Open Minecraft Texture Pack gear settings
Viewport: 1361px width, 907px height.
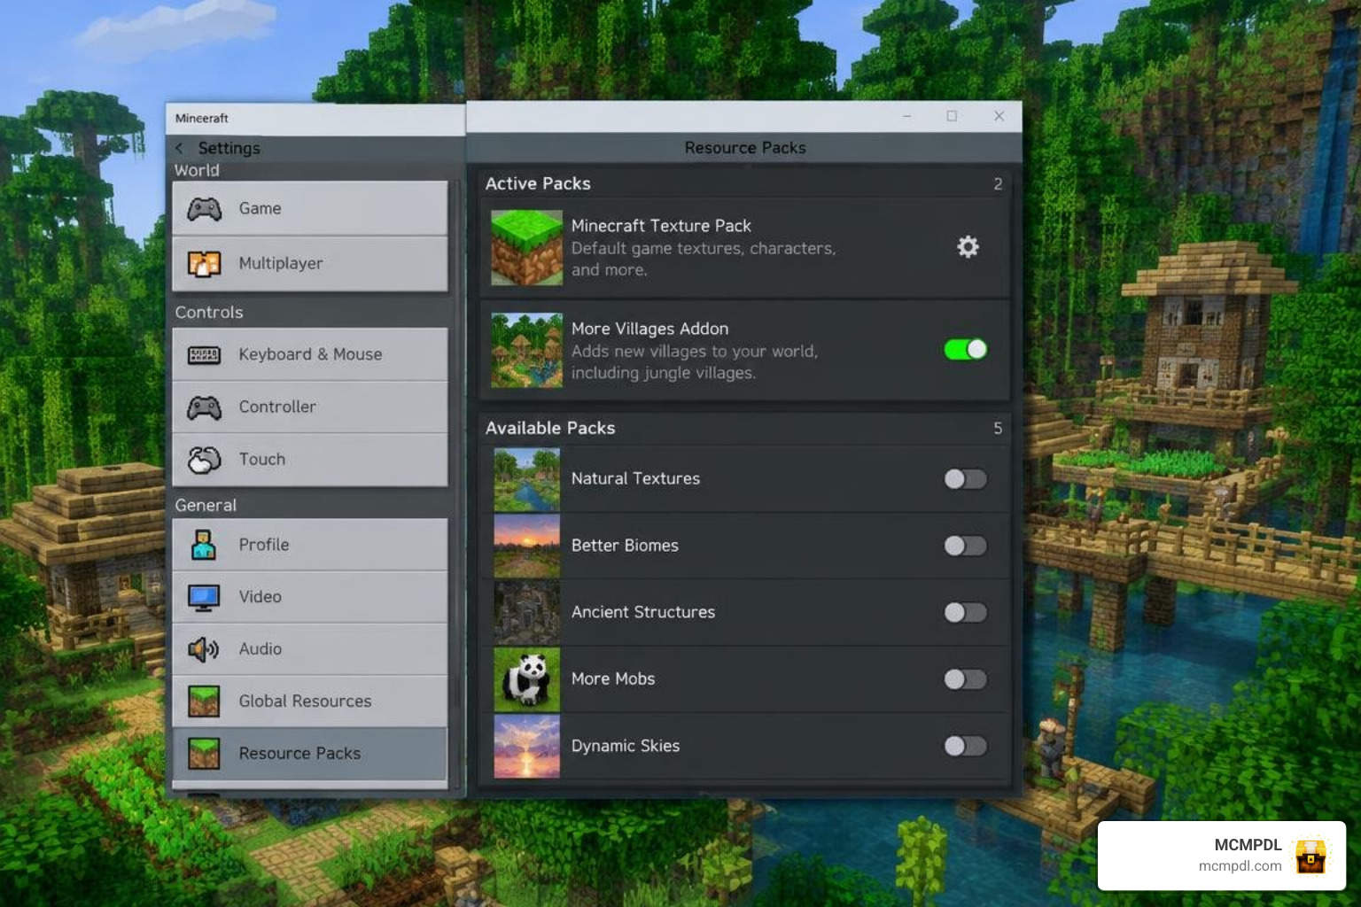pos(968,246)
